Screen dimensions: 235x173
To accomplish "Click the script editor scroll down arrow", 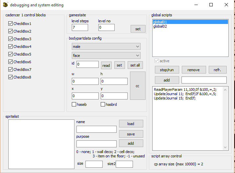I will pos(225,147).
